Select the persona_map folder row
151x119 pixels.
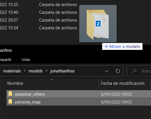79,102
